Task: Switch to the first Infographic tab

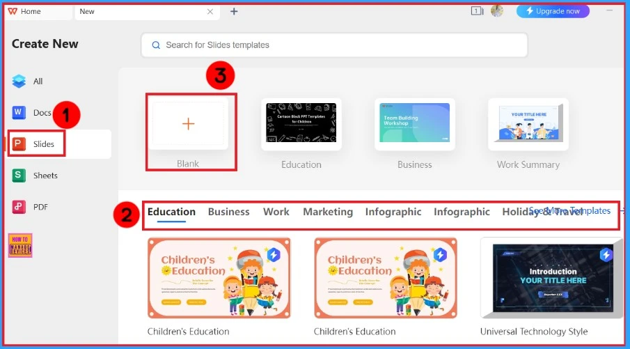Action: [x=393, y=212]
